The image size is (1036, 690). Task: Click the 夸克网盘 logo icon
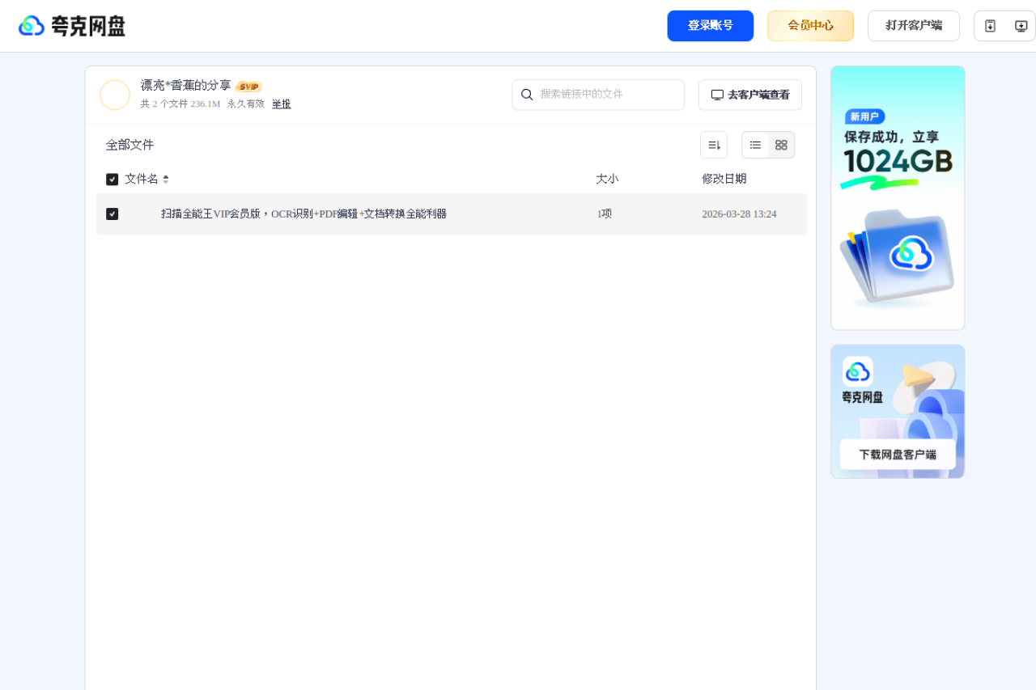[31, 25]
